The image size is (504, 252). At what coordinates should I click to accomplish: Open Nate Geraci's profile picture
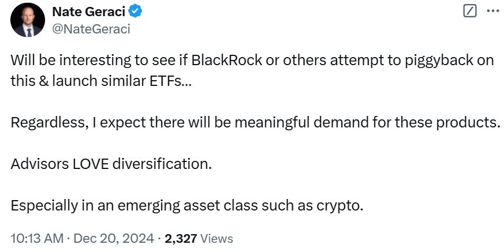pyautogui.click(x=26, y=20)
